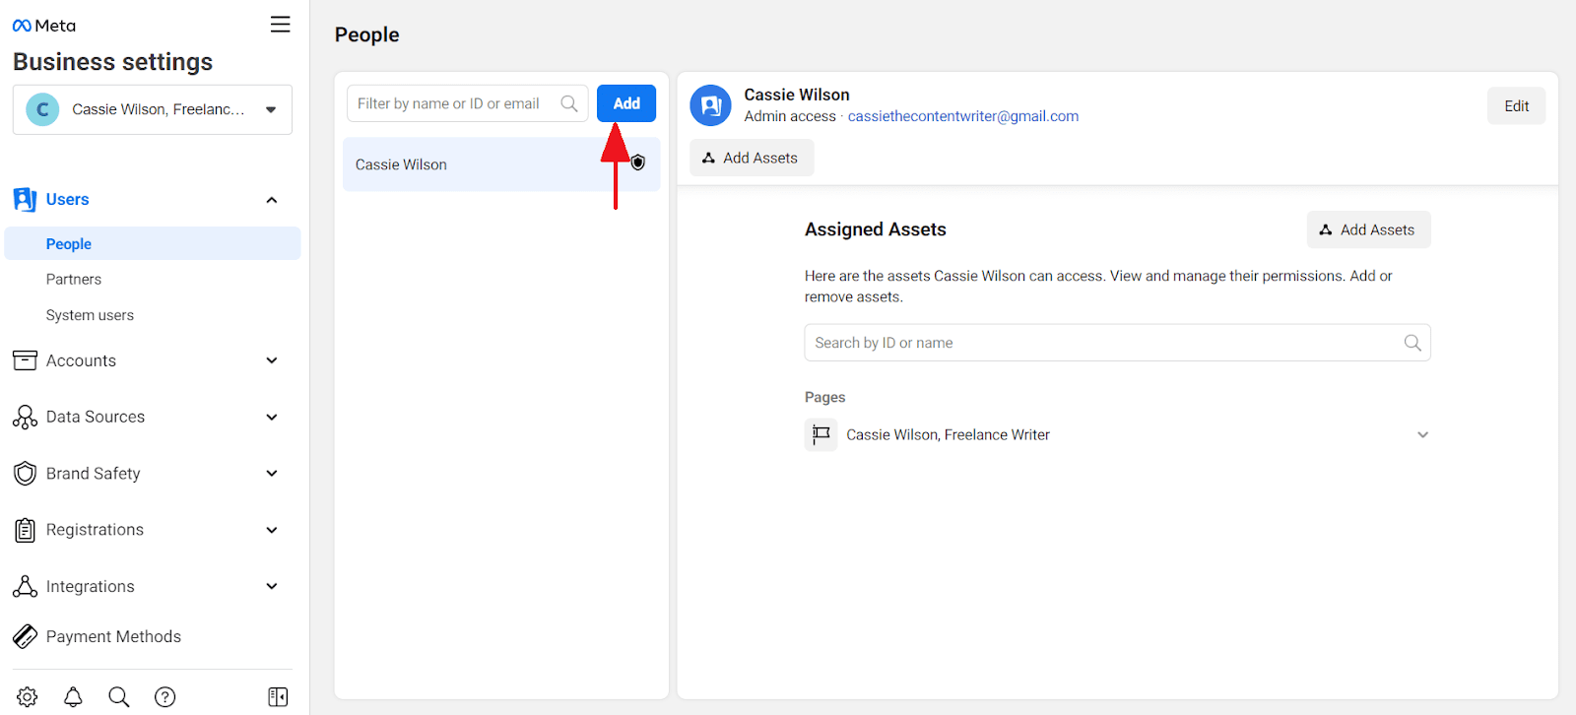
Task: Expand the Data Sources chevron
Action: tap(272, 417)
